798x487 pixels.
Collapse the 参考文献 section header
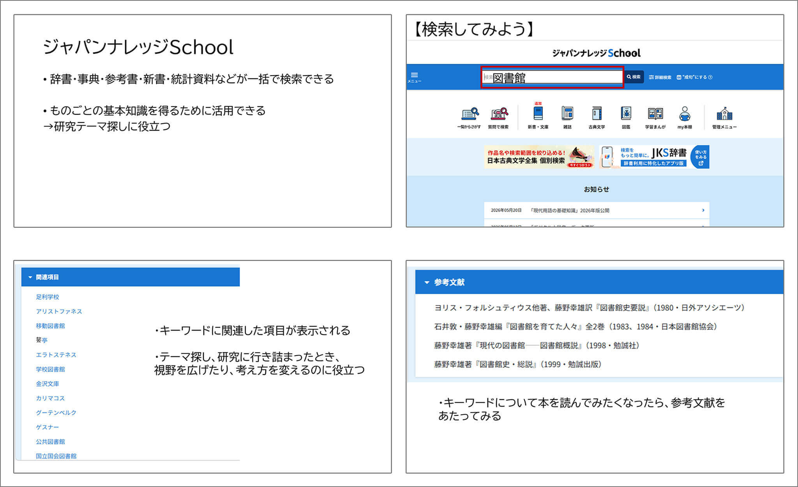[599, 282]
